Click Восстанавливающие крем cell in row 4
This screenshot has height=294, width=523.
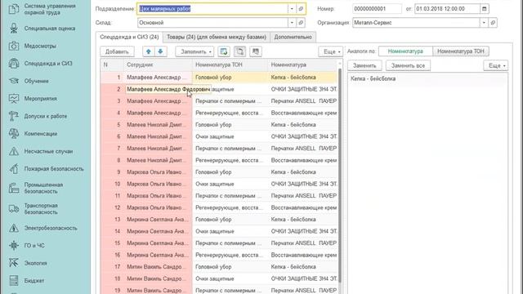tap(302, 113)
